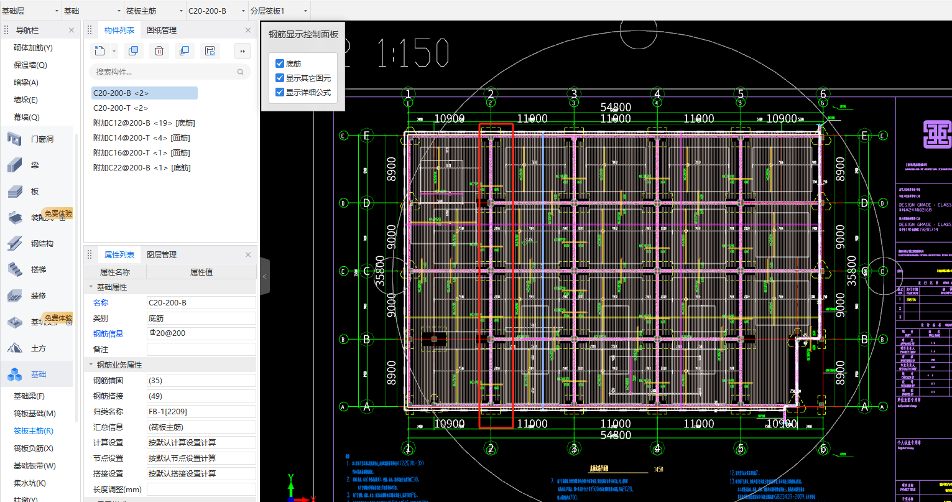Open 幕墙(Q) in the navigation bar
The width and height of the screenshot is (952, 502).
point(26,117)
